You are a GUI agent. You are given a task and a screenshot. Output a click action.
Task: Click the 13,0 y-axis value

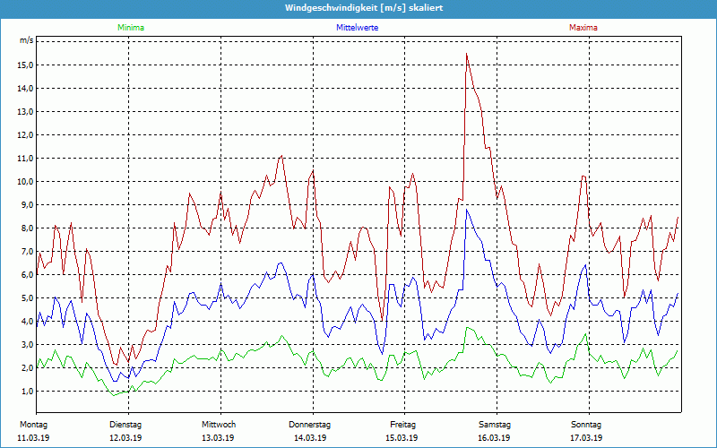coord(25,111)
